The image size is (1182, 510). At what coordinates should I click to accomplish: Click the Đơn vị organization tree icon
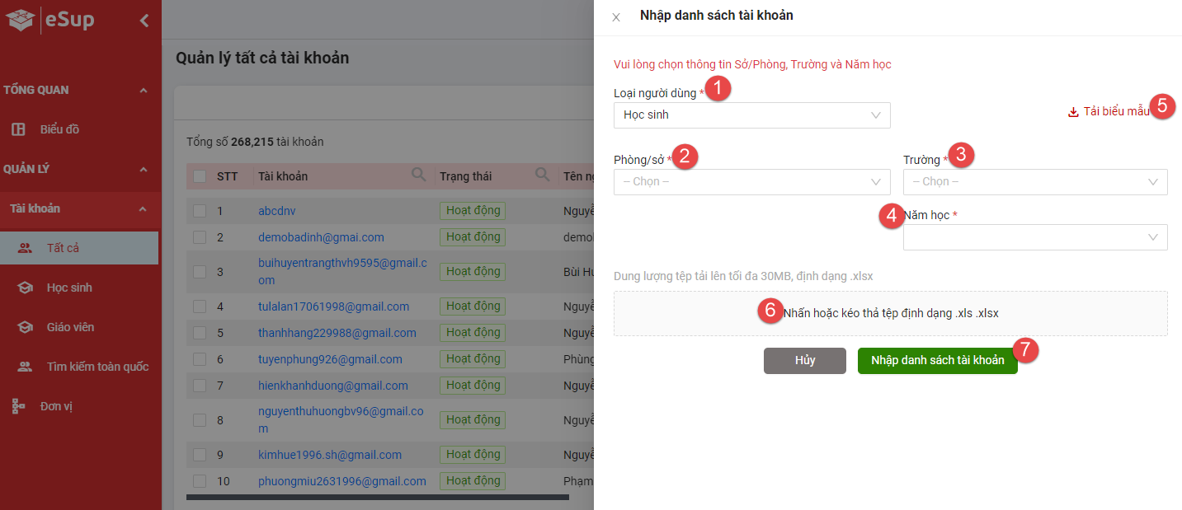[x=18, y=406]
